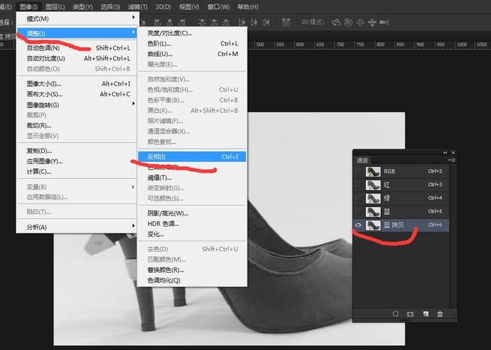The image size is (491, 350).
Task: Choose 应用图像(Y)... menu entry
Action: click(76, 161)
